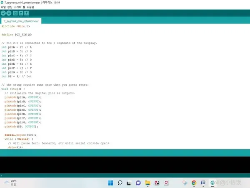Save sketch with the down-arrow icon

pos(27,13)
